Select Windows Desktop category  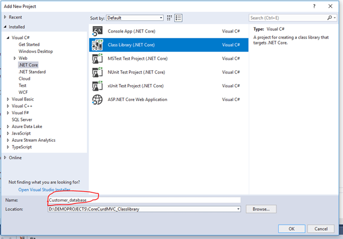36,51
